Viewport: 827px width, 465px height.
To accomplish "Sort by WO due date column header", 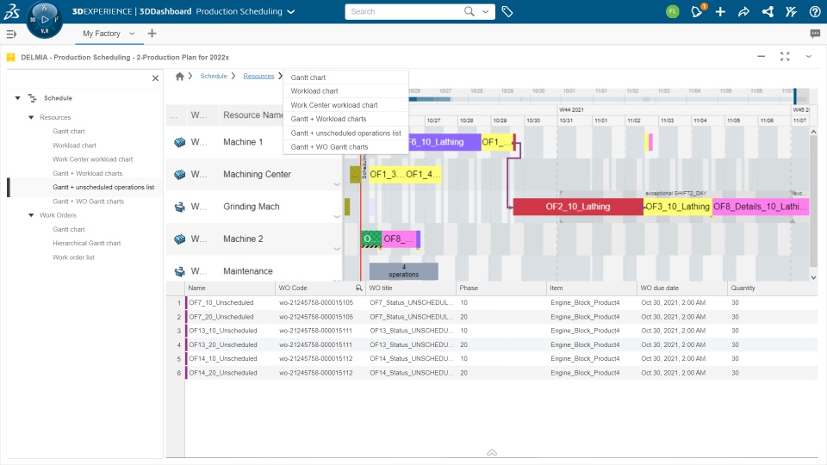I will click(x=659, y=288).
